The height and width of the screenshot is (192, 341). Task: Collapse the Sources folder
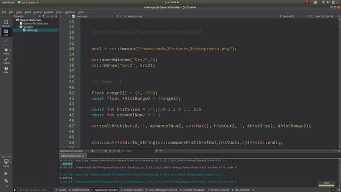18,27
